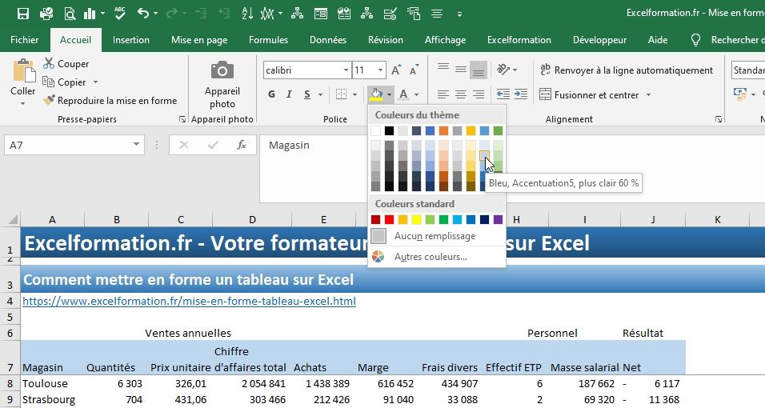Image resolution: width=765 pixels, height=408 pixels.
Task: Expand the Copier dropdown arrow
Action: [x=96, y=82]
